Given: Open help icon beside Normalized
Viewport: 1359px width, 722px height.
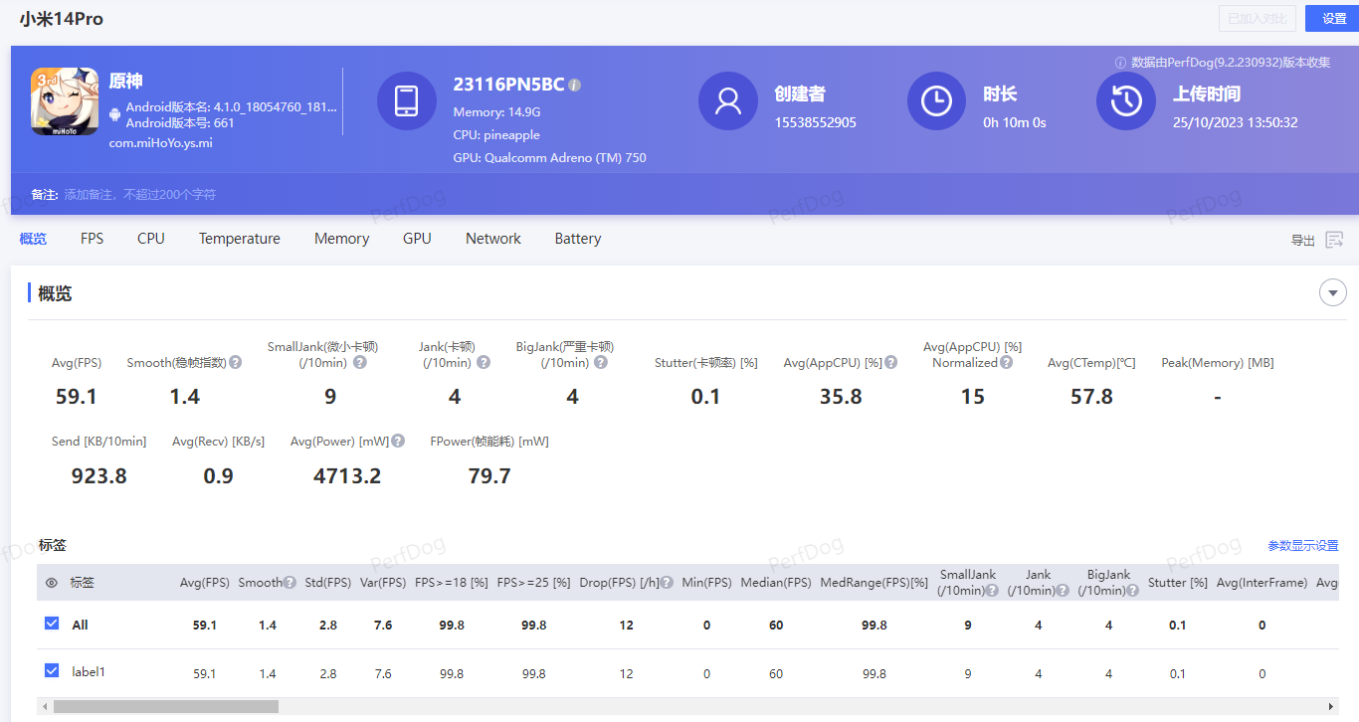Looking at the screenshot, I should click(1007, 363).
